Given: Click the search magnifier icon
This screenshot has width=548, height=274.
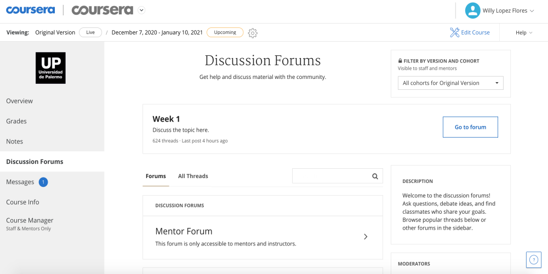Looking at the screenshot, I should [x=375, y=176].
